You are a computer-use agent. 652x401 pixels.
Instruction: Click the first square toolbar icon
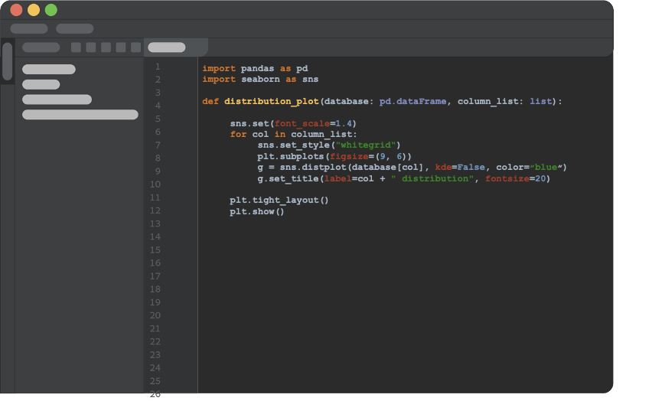click(x=76, y=47)
